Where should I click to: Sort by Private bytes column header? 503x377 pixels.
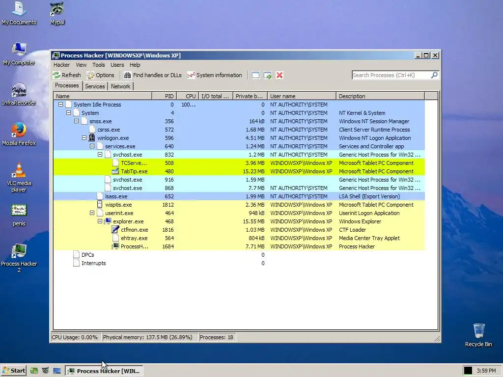[x=250, y=96]
